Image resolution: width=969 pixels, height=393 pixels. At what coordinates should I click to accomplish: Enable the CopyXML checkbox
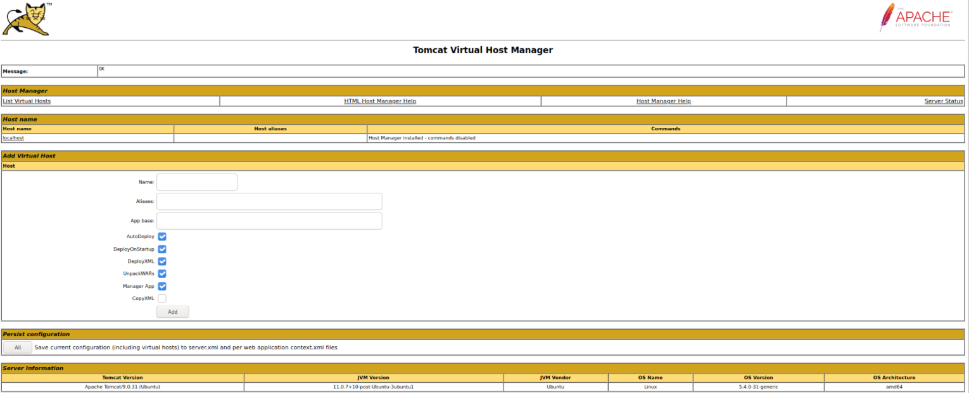pos(162,299)
